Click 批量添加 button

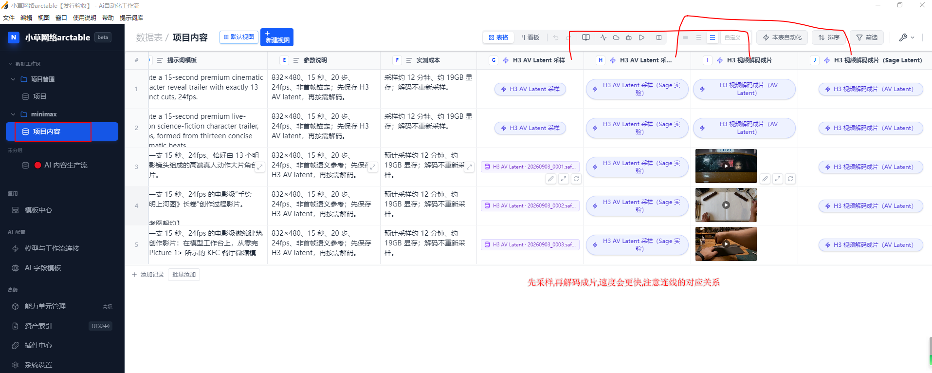(x=184, y=275)
